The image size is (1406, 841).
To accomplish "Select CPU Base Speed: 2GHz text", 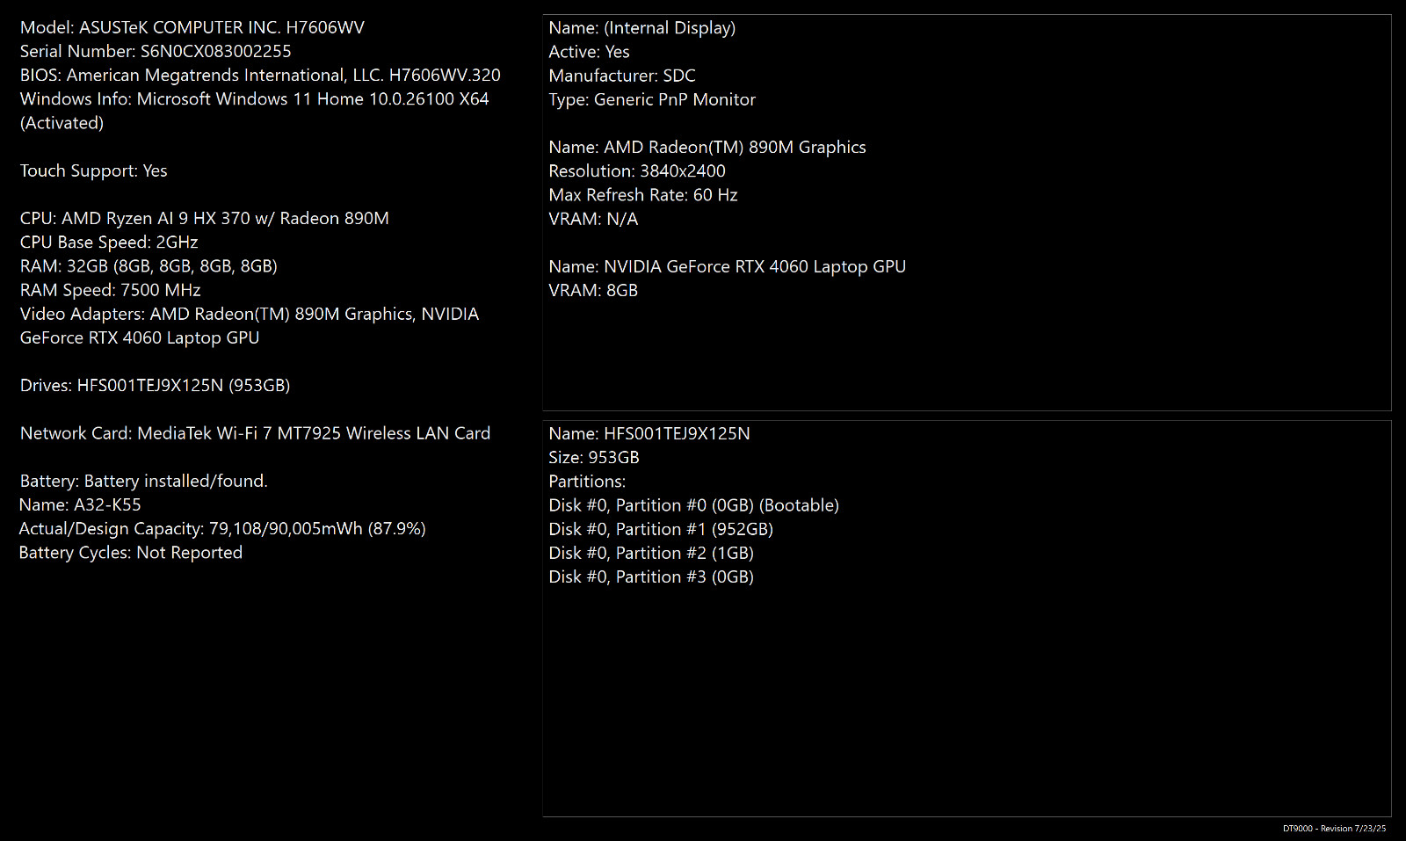I will tap(109, 242).
